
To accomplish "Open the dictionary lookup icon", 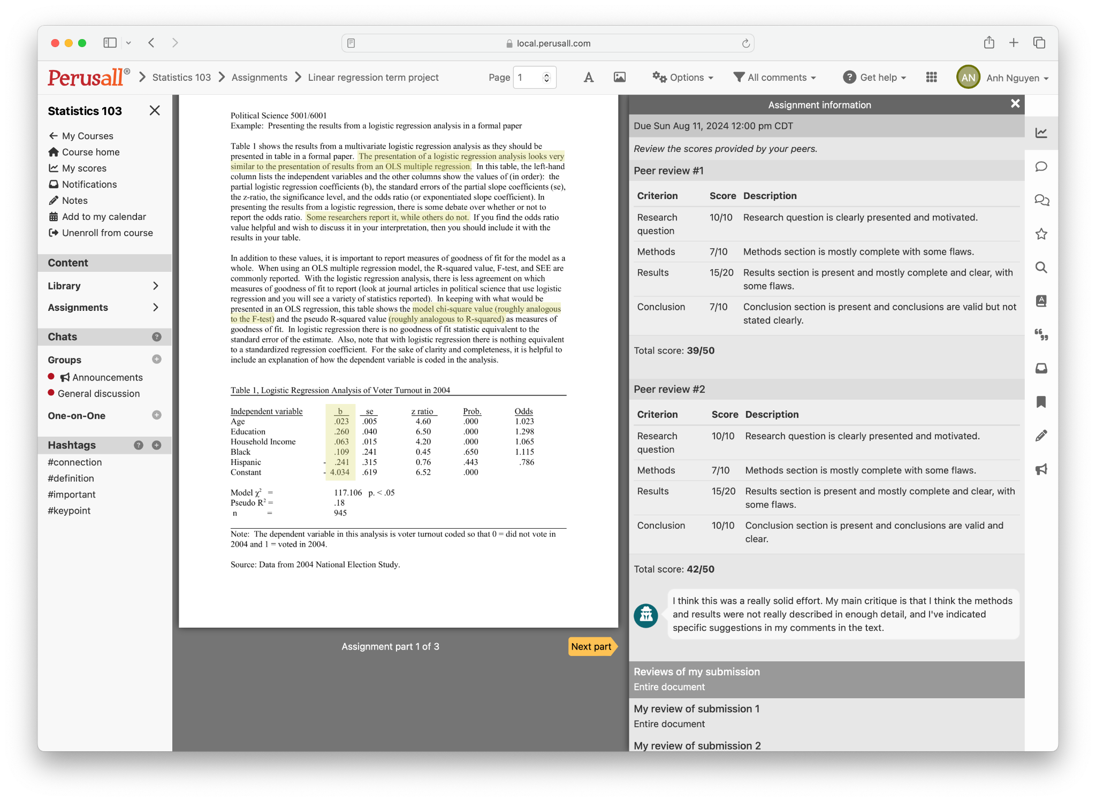I will 1041,301.
